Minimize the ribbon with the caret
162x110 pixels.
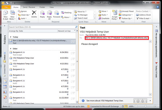pyautogui.click(x=154, y=7)
